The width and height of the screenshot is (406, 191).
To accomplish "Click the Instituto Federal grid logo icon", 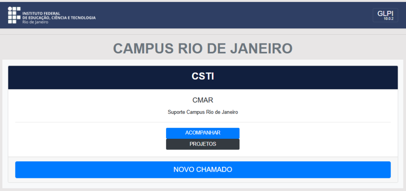I will tap(13, 15).
